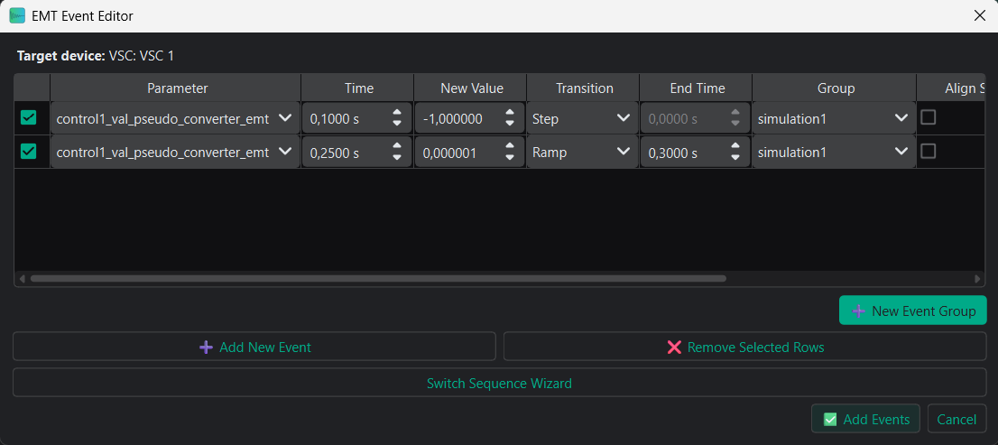Viewport: 998px width, 445px height.
Task: Click the scrollbar right arrow
Action: coord(977,278)
